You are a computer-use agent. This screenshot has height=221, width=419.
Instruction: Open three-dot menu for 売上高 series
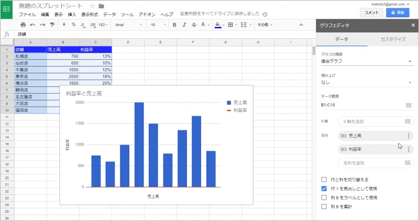409,136
